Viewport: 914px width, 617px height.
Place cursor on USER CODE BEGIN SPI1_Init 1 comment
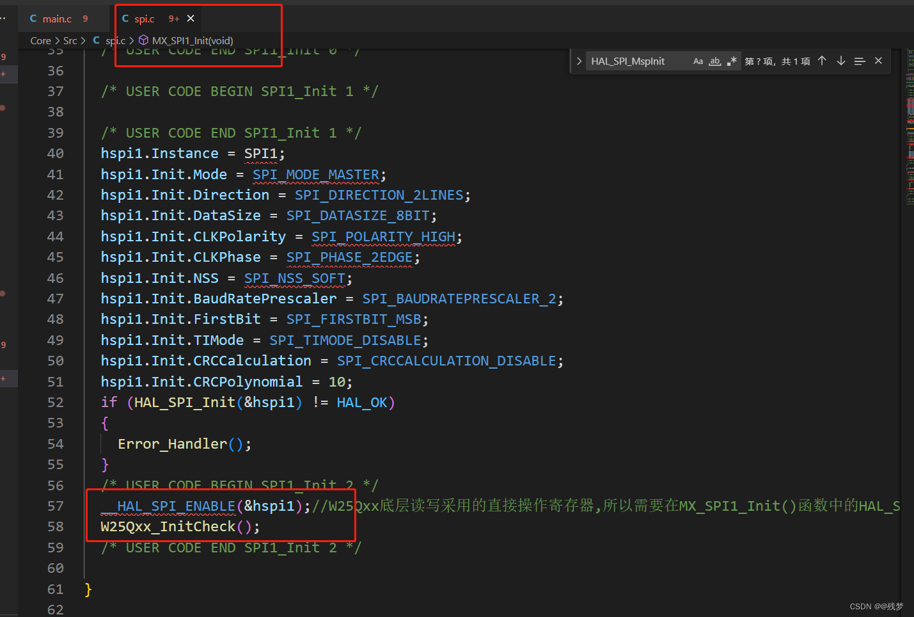(x=240, y=92)
